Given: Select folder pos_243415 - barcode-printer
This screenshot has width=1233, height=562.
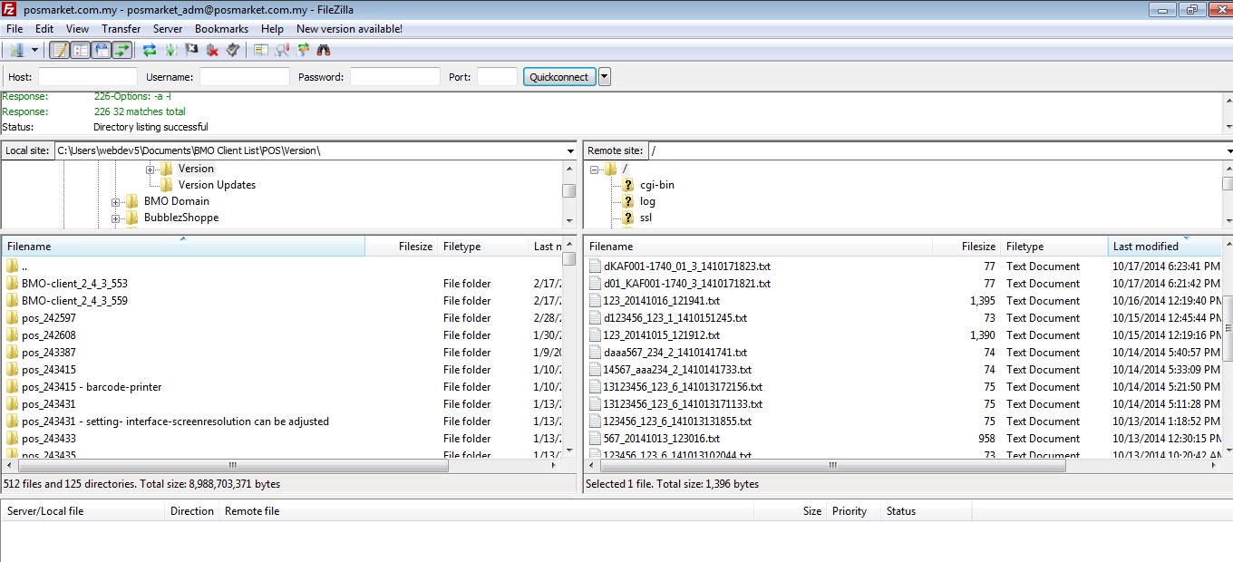Looking at the screenshot, I should coord(282,387).
